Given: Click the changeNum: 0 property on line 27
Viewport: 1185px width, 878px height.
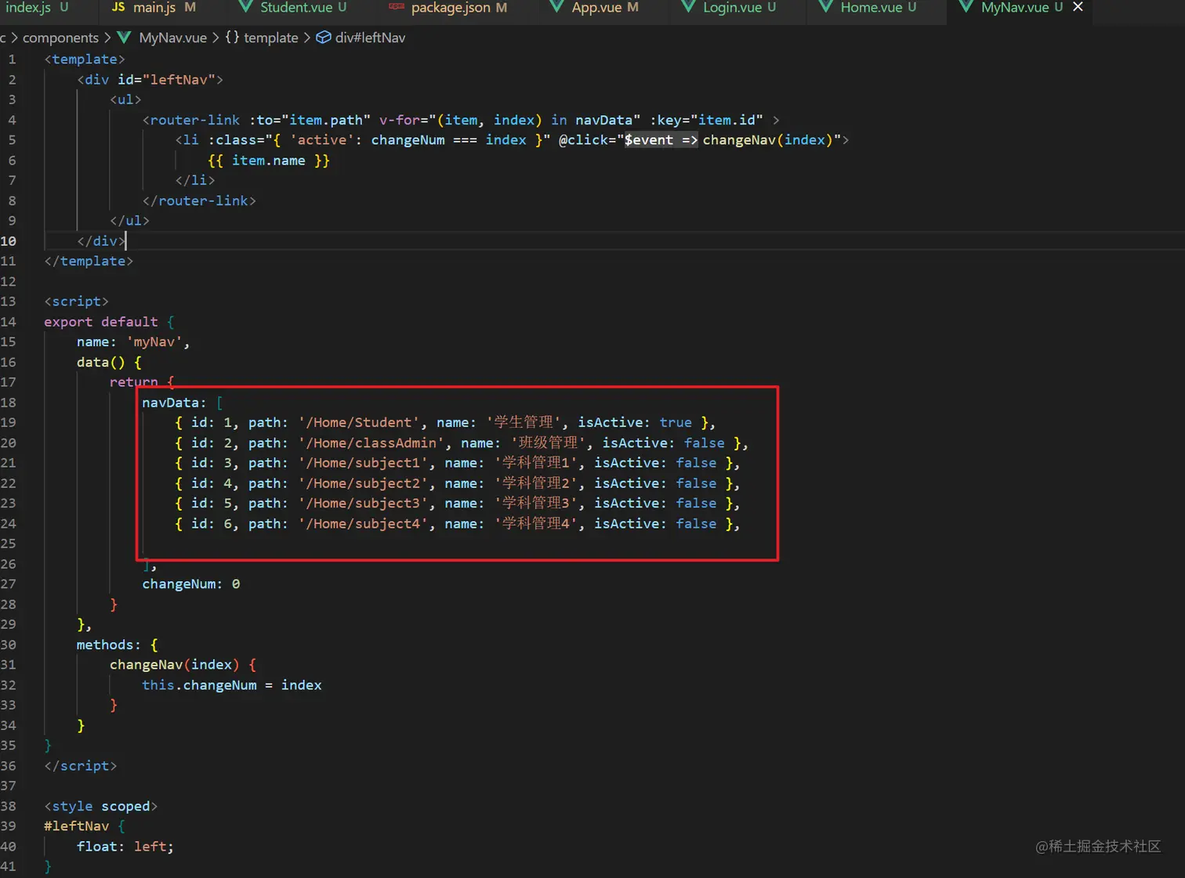Looking at the screenshot, I should click(x=191, y=584).
